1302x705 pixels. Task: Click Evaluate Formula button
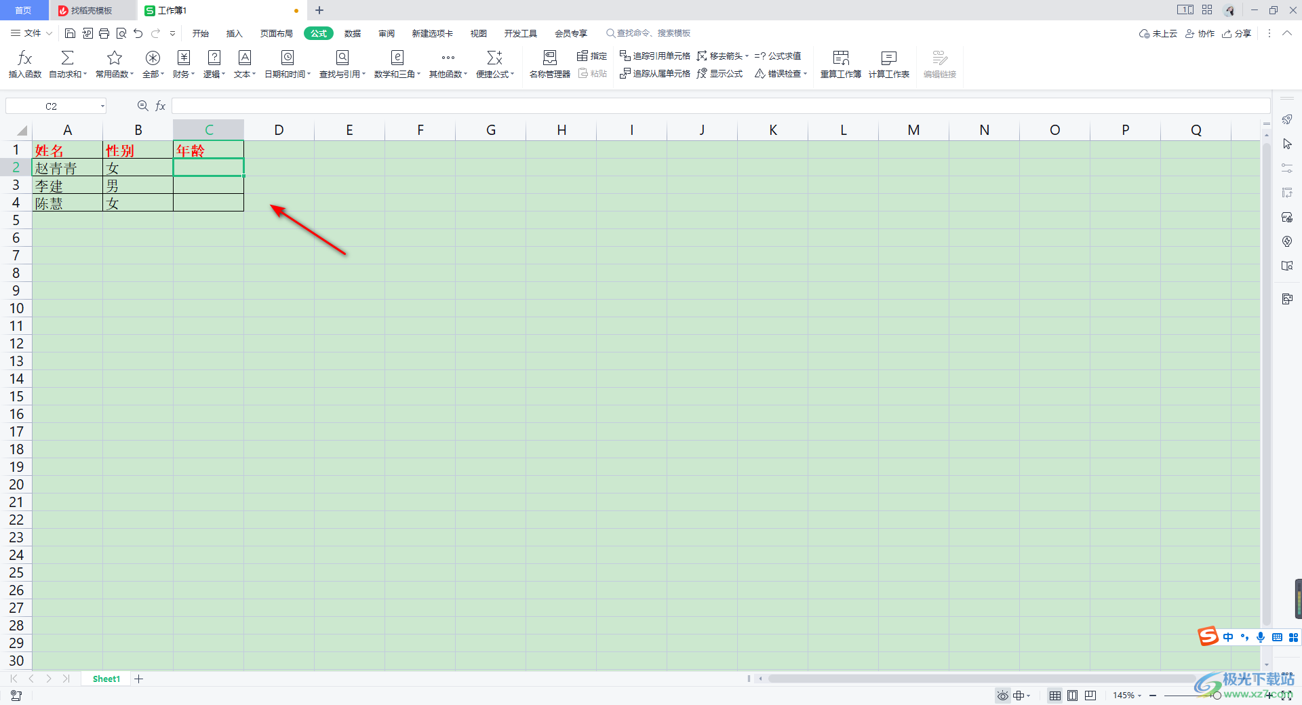778,56
